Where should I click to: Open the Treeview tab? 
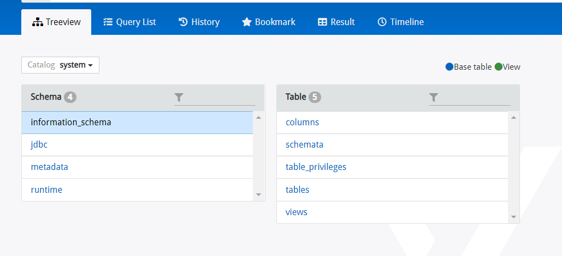(x=56, y=22)
